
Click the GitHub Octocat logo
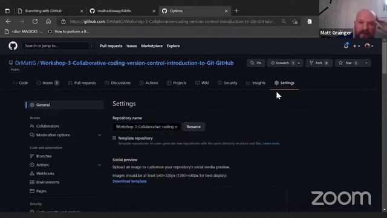(x=13, y=46)
